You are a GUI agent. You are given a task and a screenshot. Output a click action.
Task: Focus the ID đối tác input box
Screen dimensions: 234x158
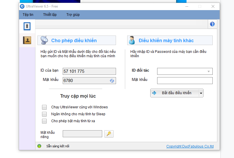[185, 71]
